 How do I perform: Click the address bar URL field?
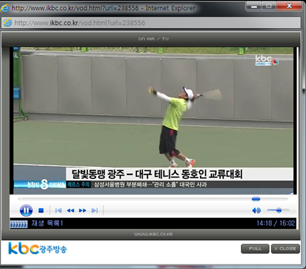[151, 23]
